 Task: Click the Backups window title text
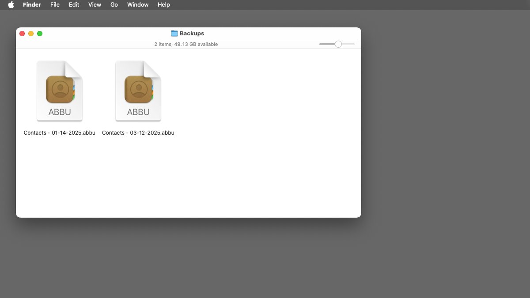point(192,34)
